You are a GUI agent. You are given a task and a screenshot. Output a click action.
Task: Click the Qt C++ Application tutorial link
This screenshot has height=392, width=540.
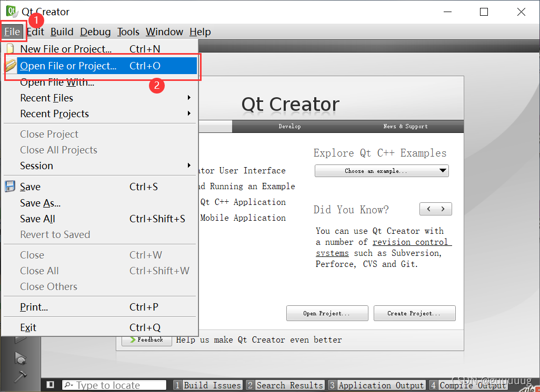[x=243, y=202]
